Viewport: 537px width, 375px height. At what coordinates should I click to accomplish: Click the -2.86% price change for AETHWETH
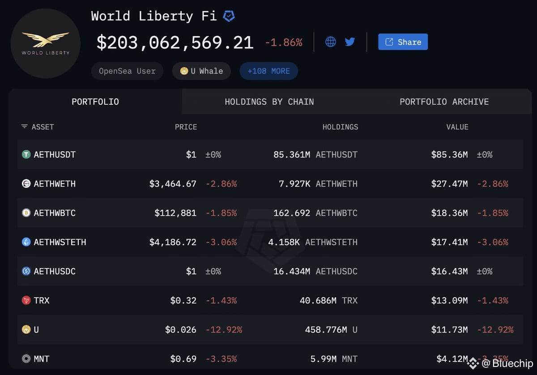pos(221,183)
